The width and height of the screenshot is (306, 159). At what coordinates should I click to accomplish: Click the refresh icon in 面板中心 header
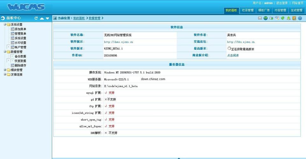tap(36, 18)
